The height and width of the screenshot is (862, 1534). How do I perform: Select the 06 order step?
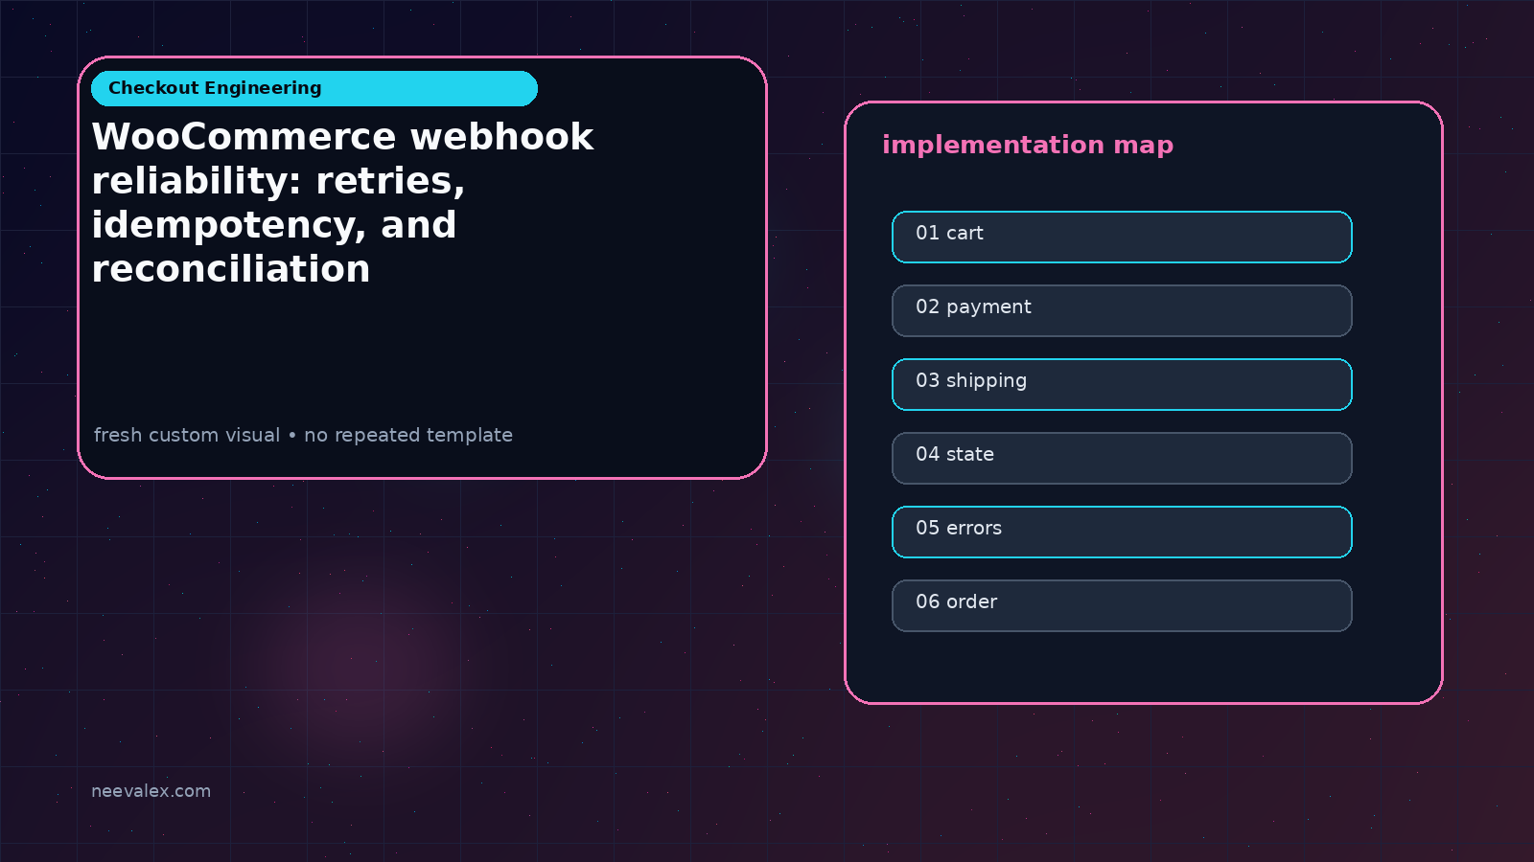(1122, 605)
